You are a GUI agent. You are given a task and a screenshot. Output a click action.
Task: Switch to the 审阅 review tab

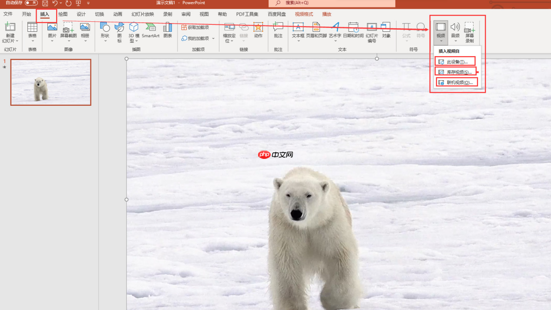(186, 14)
